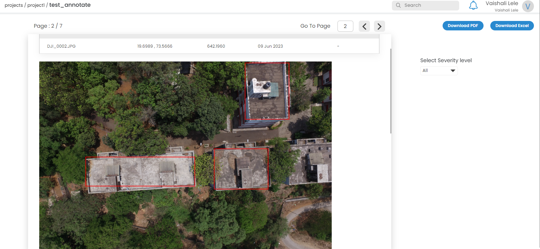540x249 pixels.
Task: Open the project1 breadcrumb link
Action: coord(36,5)
